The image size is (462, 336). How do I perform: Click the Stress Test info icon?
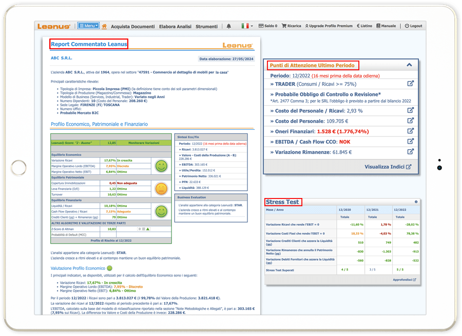click(417, 201)
